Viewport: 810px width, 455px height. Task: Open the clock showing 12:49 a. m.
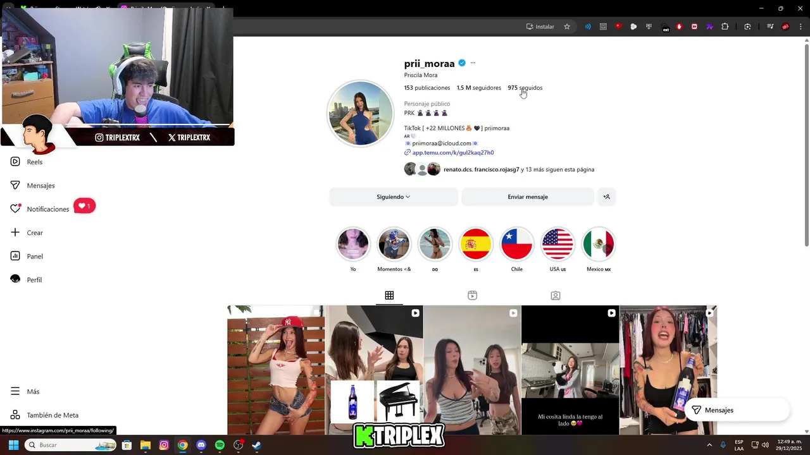[x=790, y=445]
